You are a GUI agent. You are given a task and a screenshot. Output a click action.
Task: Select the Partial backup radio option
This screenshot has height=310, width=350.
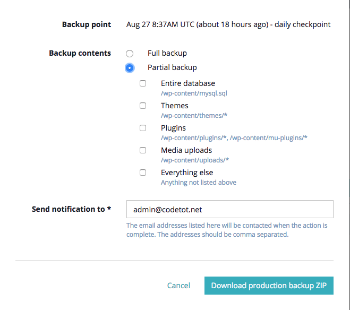point(130,68)
